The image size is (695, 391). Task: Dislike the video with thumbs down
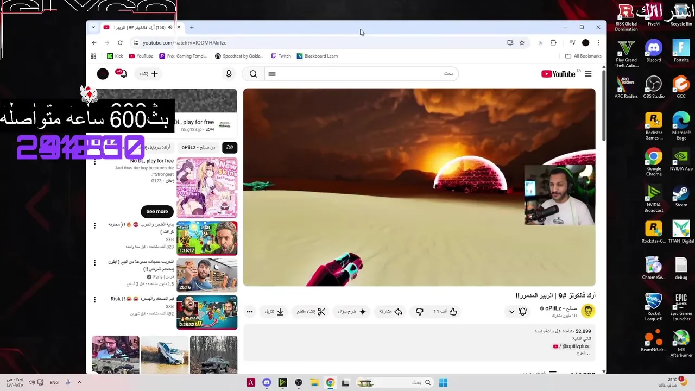tap(419, 311)
